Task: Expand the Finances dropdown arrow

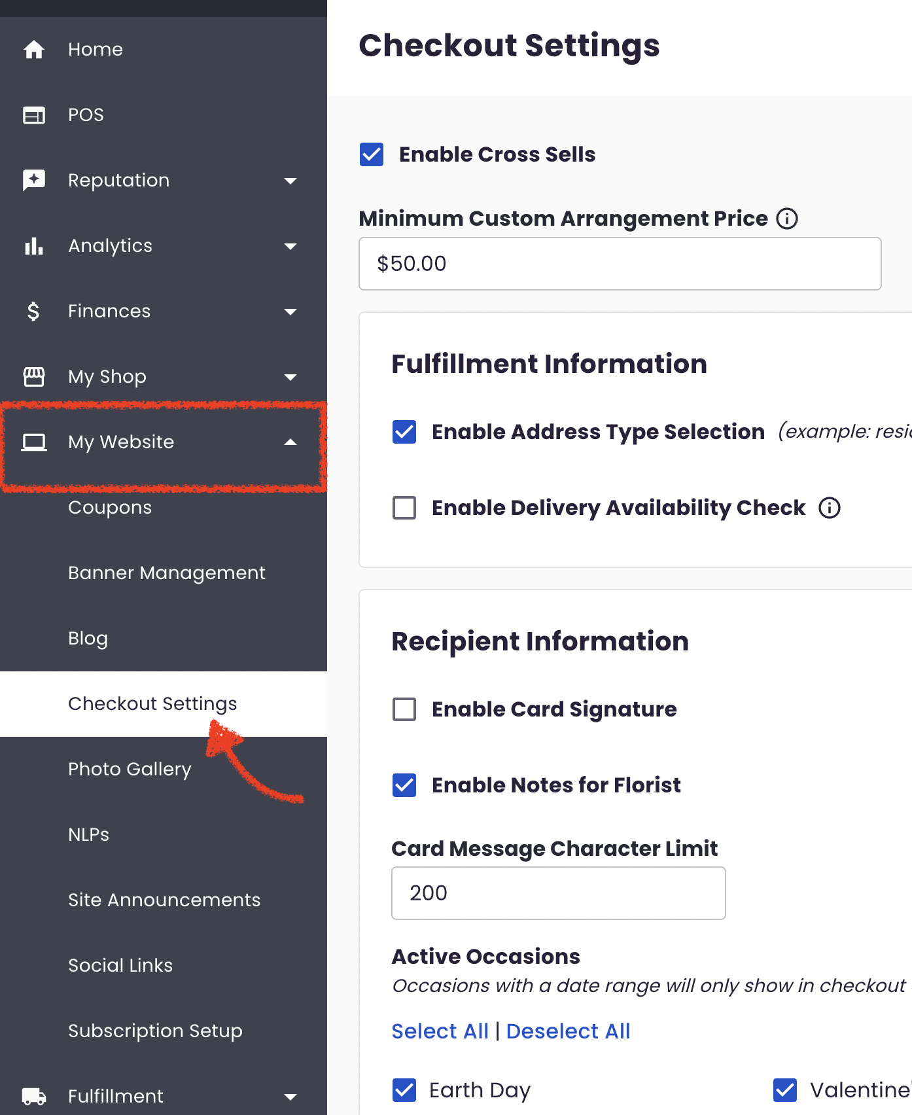Action: pyautogui.click(x=290, y=311)
